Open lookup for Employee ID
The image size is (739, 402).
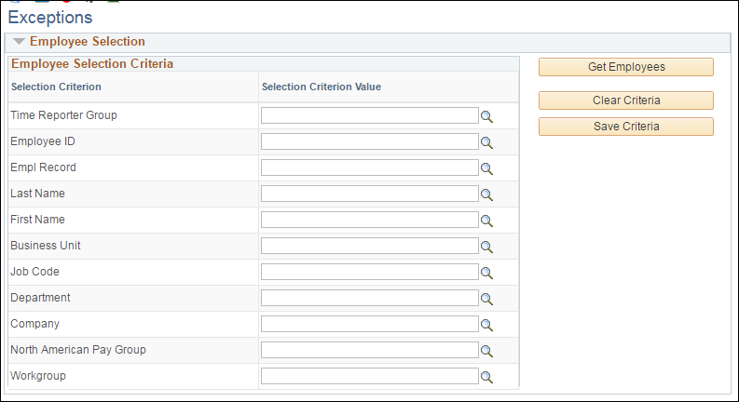486,142
